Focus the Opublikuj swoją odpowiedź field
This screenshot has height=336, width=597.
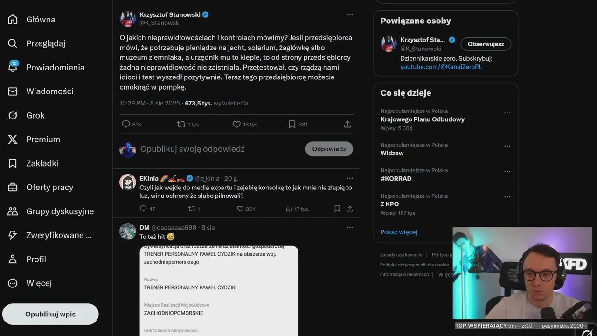coord(220,149)
